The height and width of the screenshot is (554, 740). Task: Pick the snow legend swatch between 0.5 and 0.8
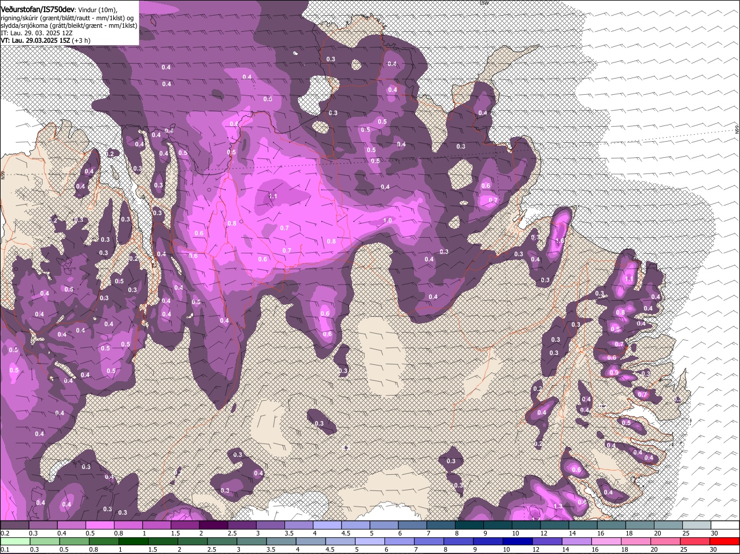pyautogui.click(x=99, y=525)
